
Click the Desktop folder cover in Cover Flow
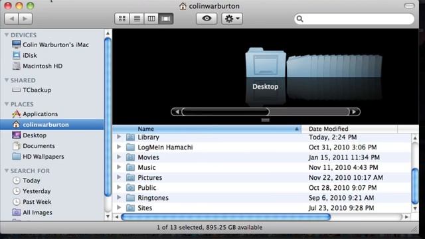coord(266,63)
